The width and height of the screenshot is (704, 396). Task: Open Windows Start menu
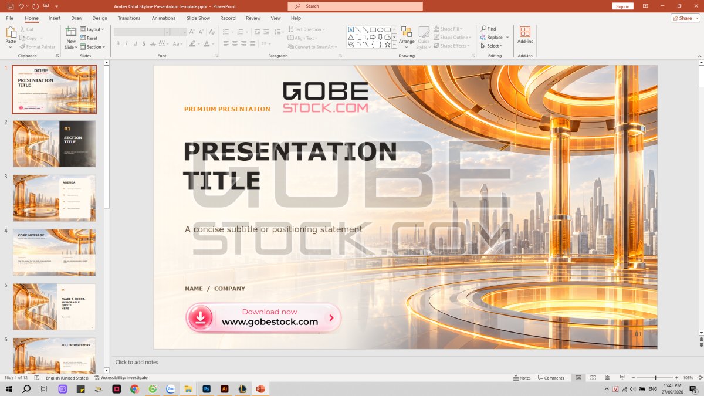pos(9,388)
